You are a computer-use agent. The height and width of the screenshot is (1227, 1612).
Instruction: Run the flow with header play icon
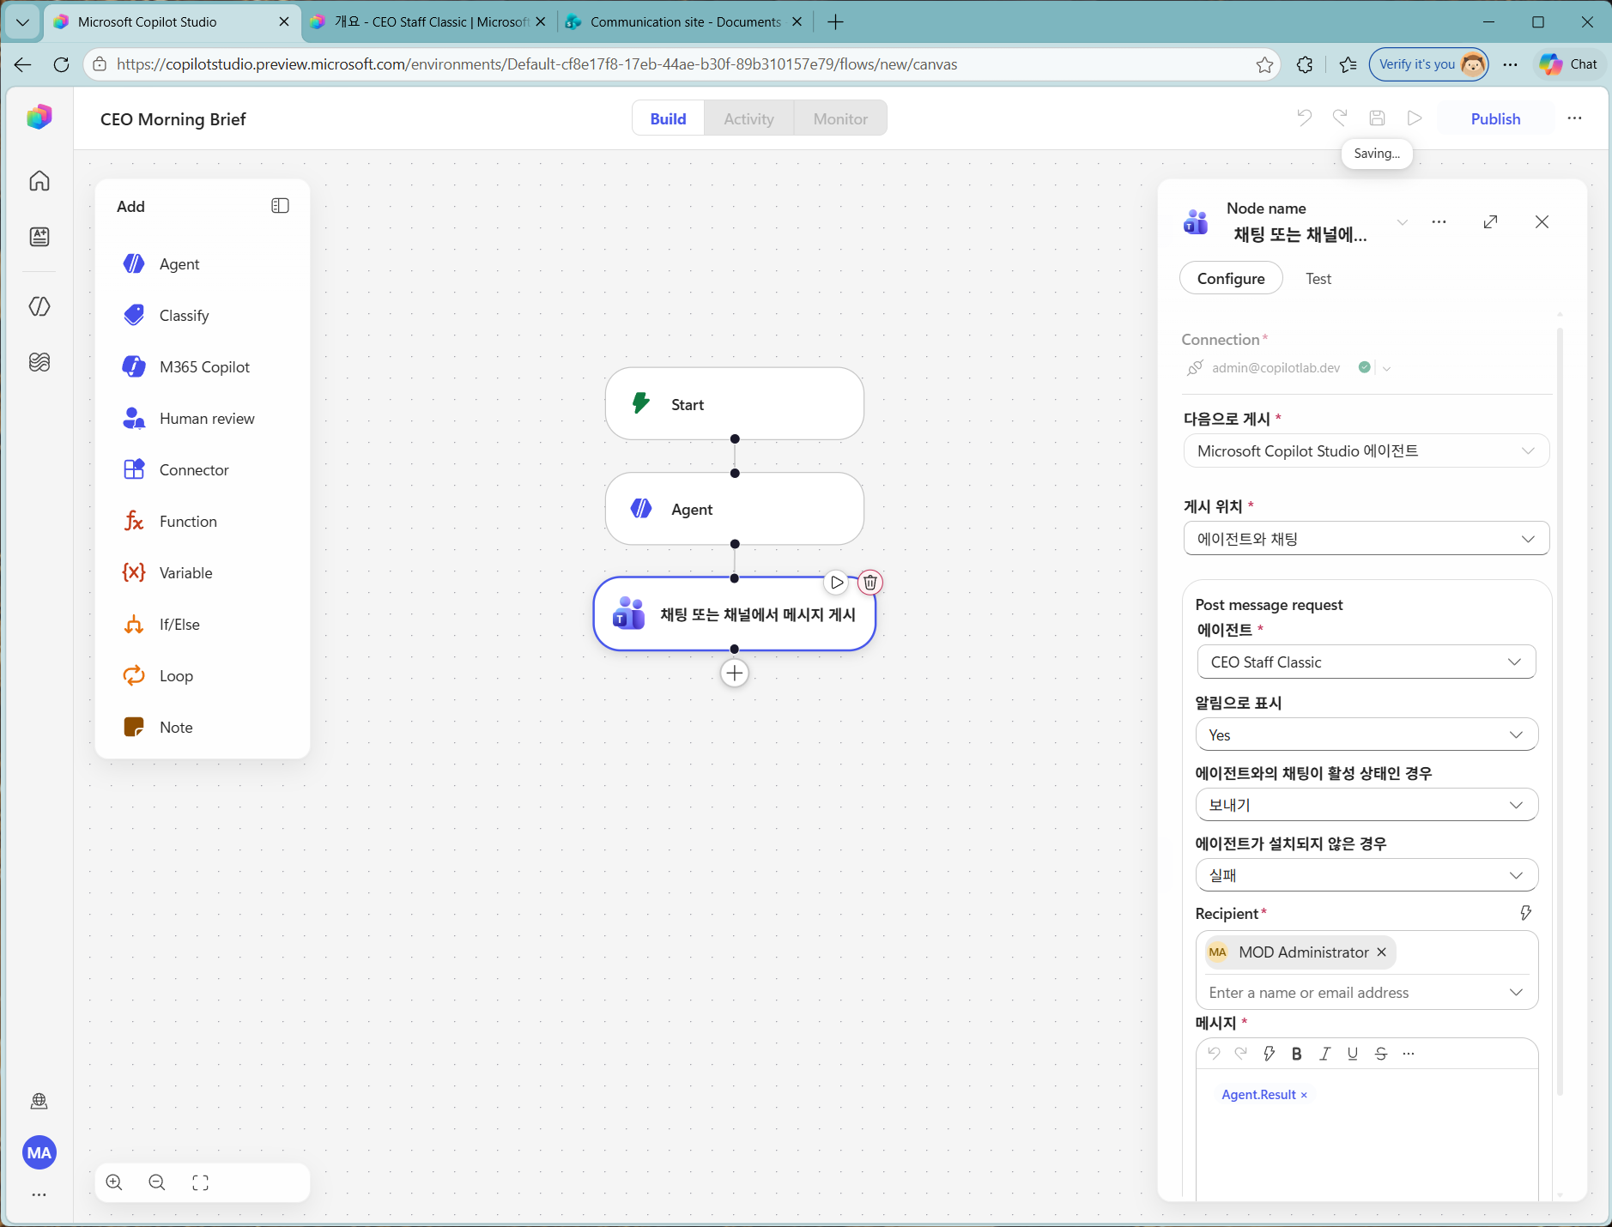coord(1415,118)
